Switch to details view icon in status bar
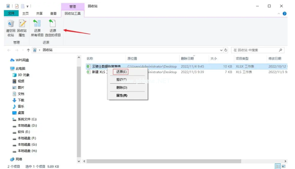295x169 pixels. 278,166
